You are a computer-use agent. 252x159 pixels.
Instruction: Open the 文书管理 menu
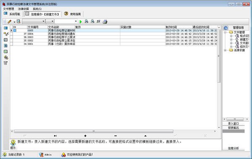tap(9, 9)
